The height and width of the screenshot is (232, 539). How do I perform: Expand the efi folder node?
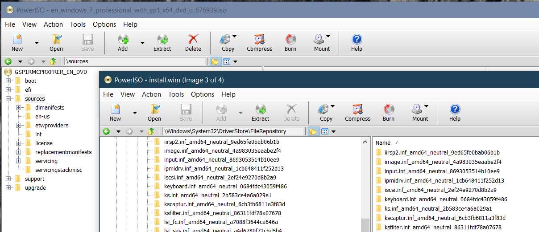coord(8,90)
